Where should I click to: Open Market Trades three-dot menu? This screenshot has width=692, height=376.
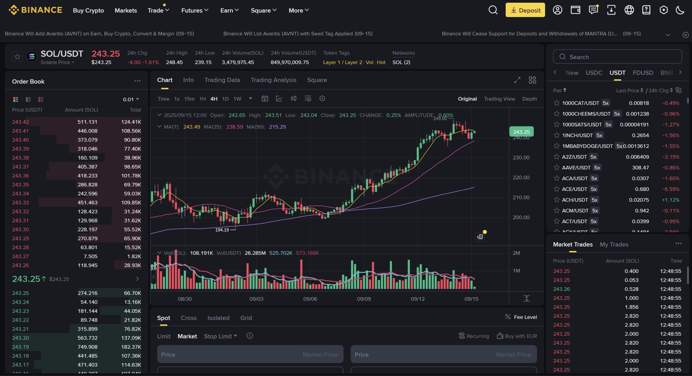[x=678, y=243]
